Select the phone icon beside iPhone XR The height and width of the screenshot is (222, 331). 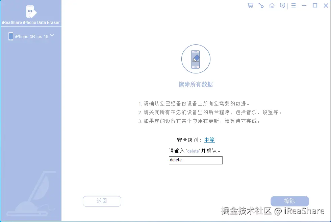point(11,36)
